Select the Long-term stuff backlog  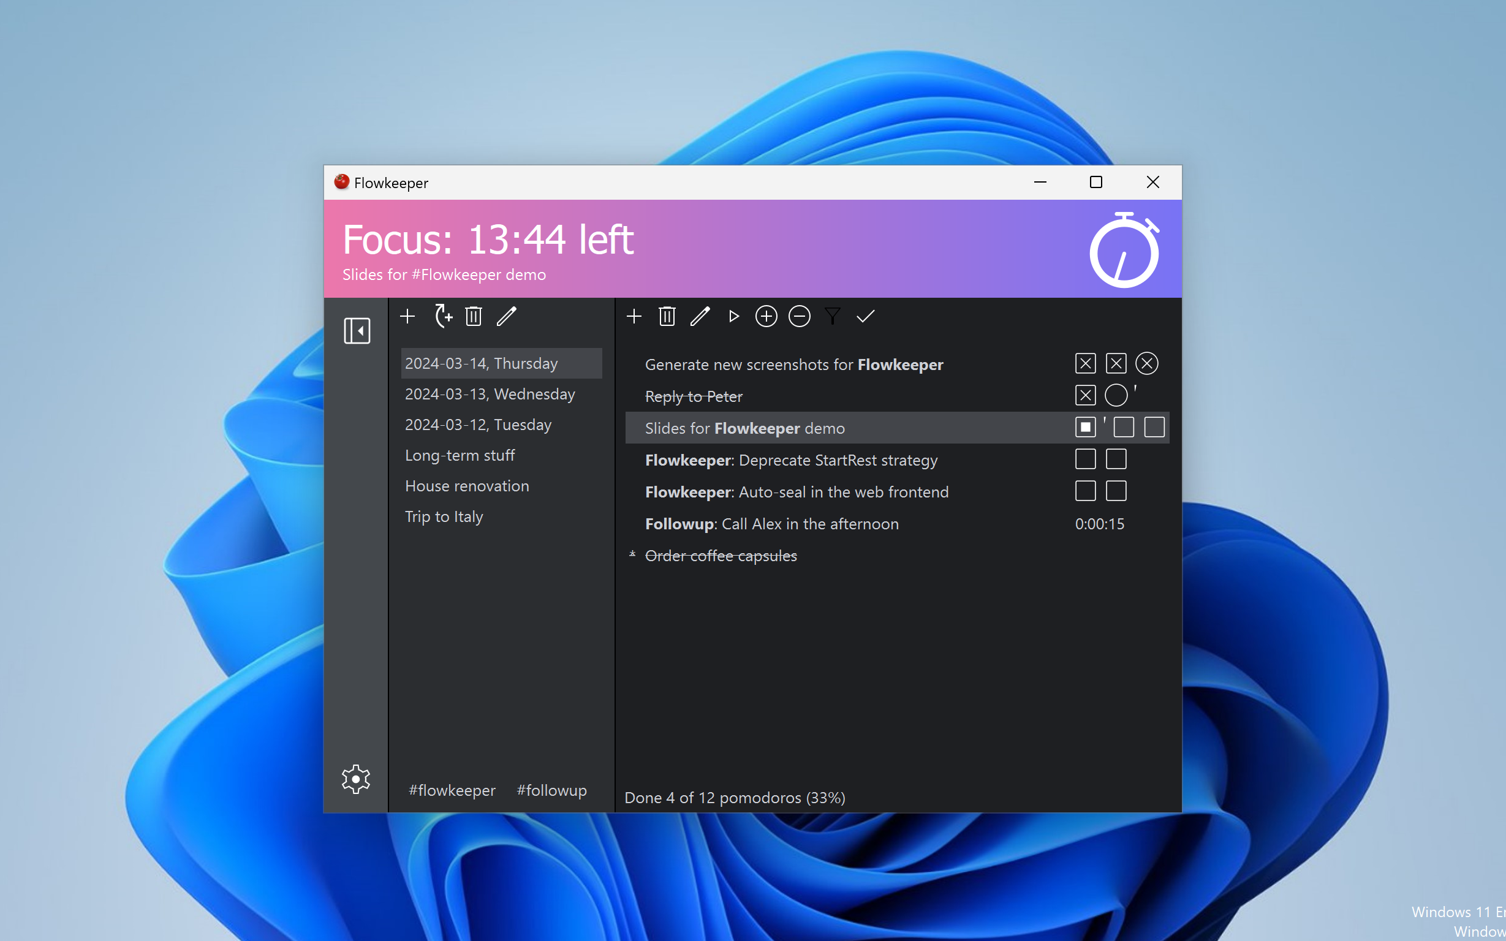point(502,455)
